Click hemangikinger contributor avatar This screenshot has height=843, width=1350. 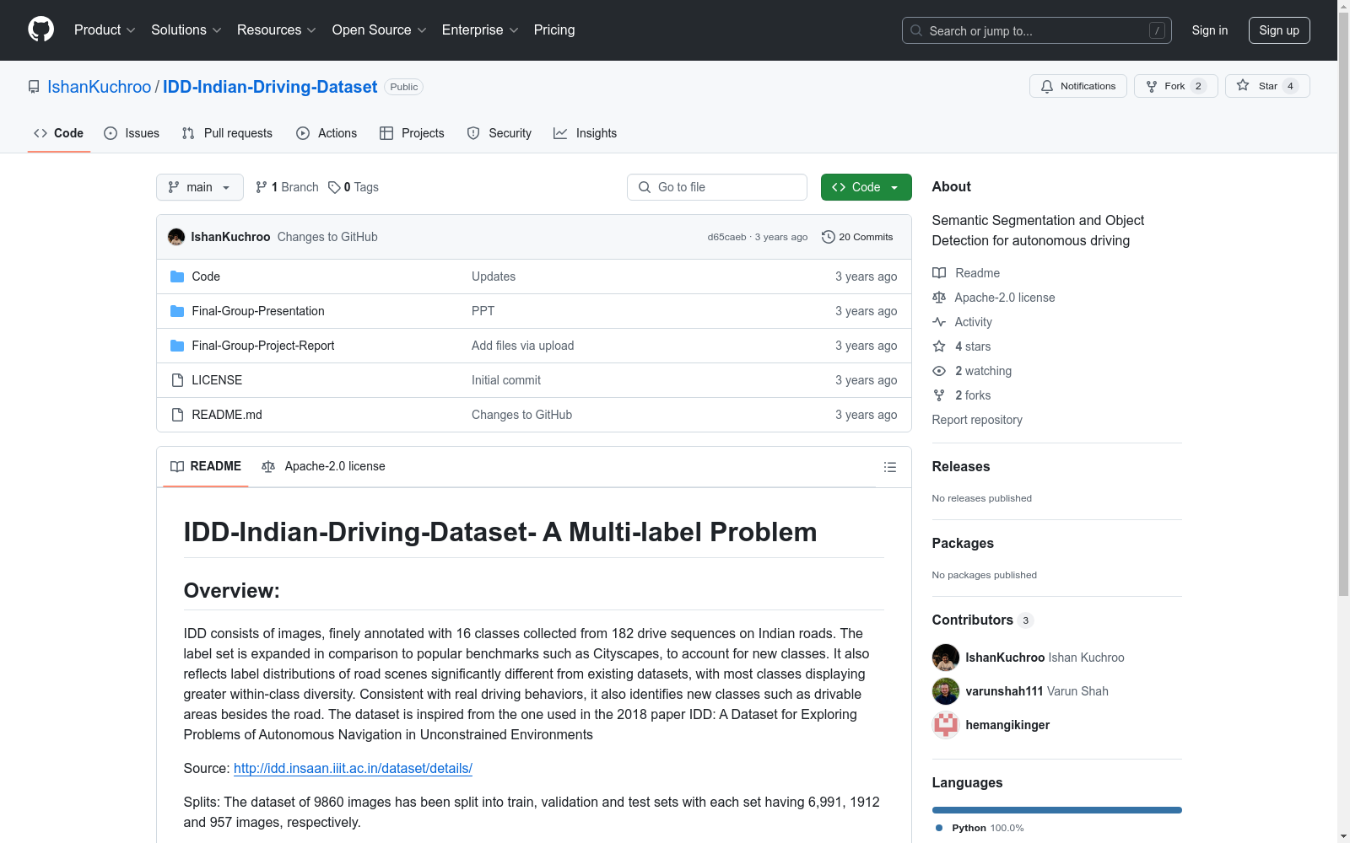coord(946,725)
